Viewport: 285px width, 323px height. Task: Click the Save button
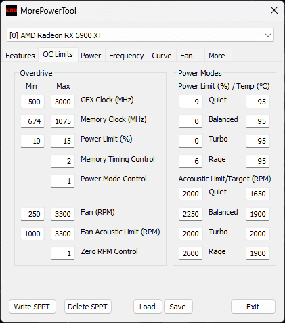point(178,307)
